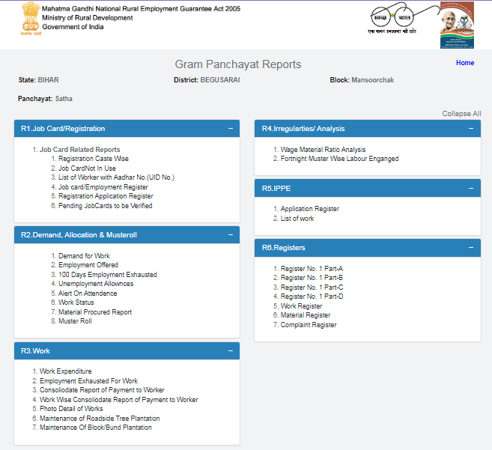
Task: Click the Collapse All link
Action: coord(461,114)
